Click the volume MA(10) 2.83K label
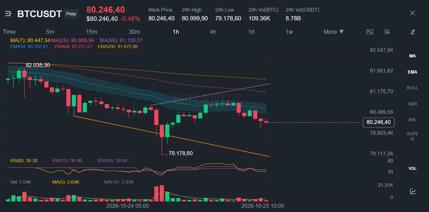 click(x=119, y=182)
